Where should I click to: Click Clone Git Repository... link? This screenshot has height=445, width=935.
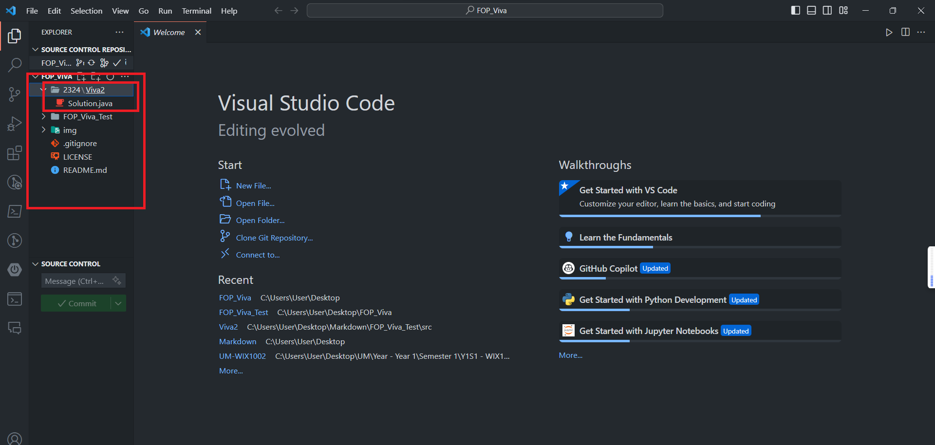[x=275, y=238]
